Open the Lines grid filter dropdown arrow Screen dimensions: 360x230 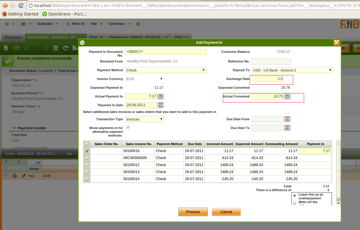(x=38, y=162)
